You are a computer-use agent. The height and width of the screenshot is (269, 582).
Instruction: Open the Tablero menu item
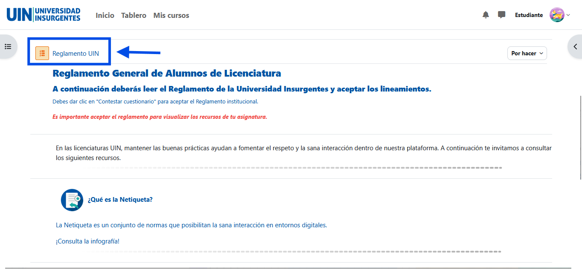point(133,15)
